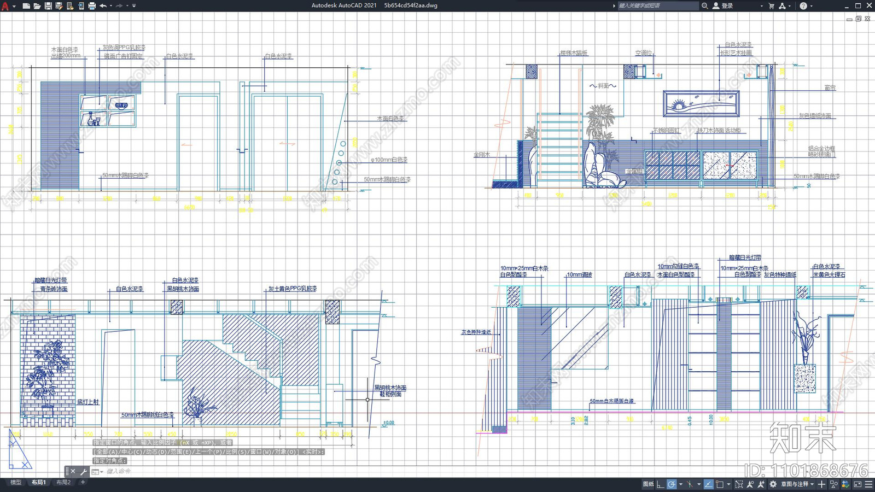Toggle Isolate Objects in status bar
Image resolution: width=875 pixels, height=492 pixels.
coord(834,484)
